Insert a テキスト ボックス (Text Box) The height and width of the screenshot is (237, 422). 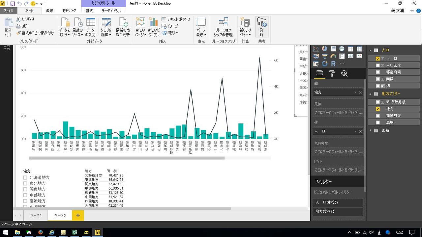176,19
